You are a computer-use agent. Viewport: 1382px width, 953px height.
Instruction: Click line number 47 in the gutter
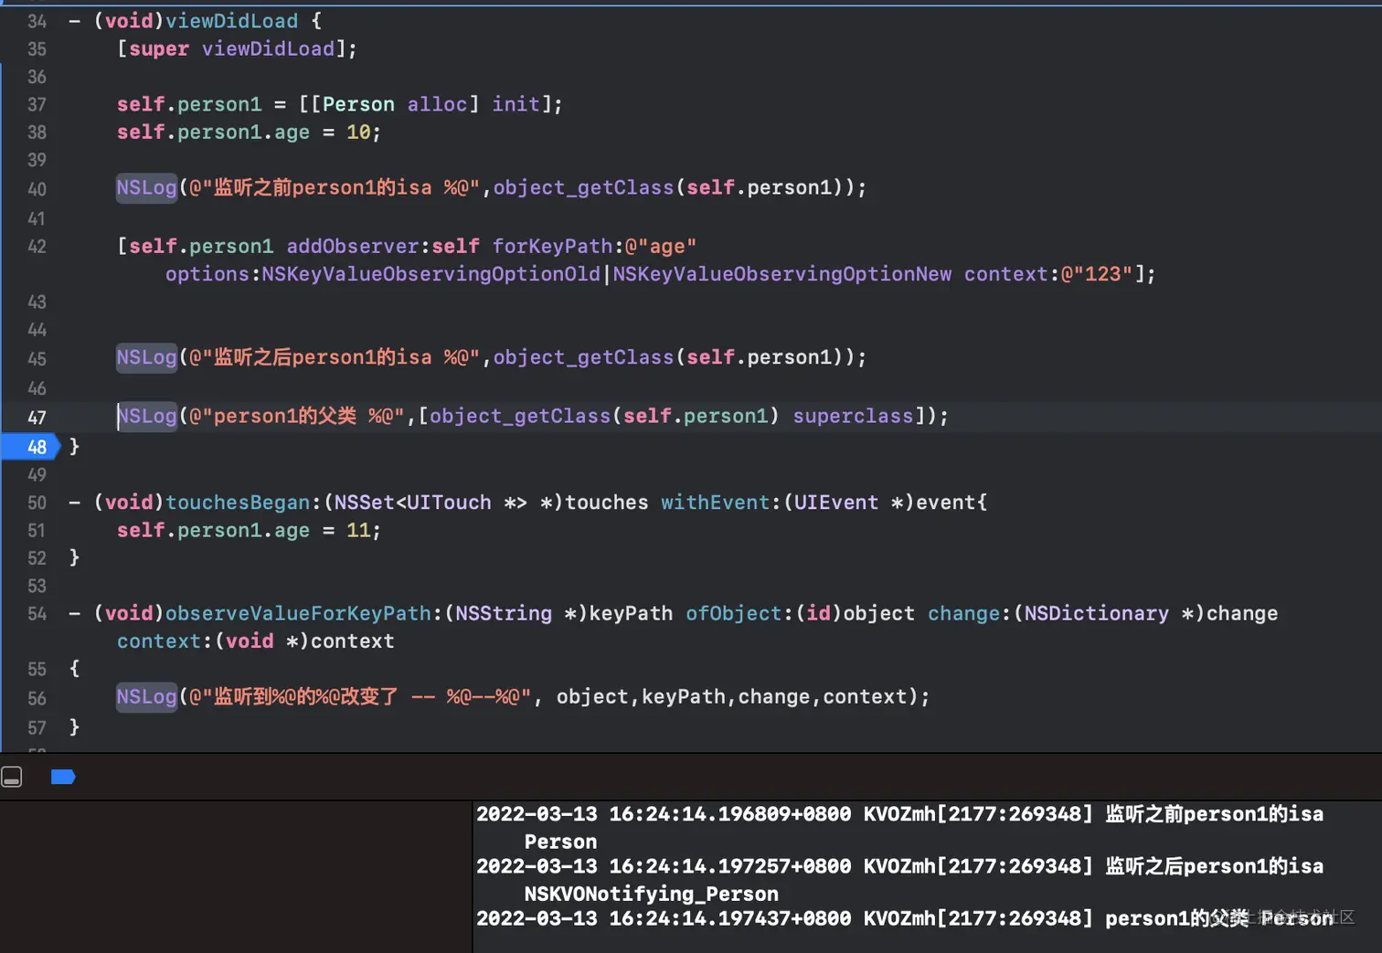37,418
